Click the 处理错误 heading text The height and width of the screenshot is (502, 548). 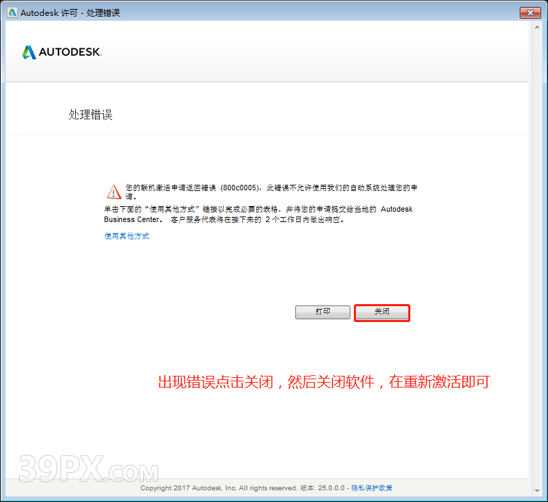coord(90,115)
